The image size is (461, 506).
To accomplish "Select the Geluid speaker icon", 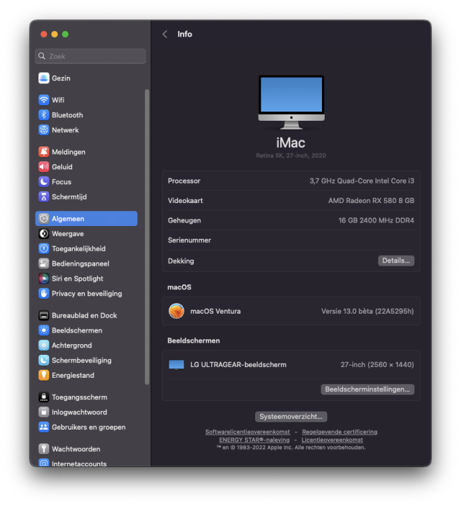I will point(44,167).
